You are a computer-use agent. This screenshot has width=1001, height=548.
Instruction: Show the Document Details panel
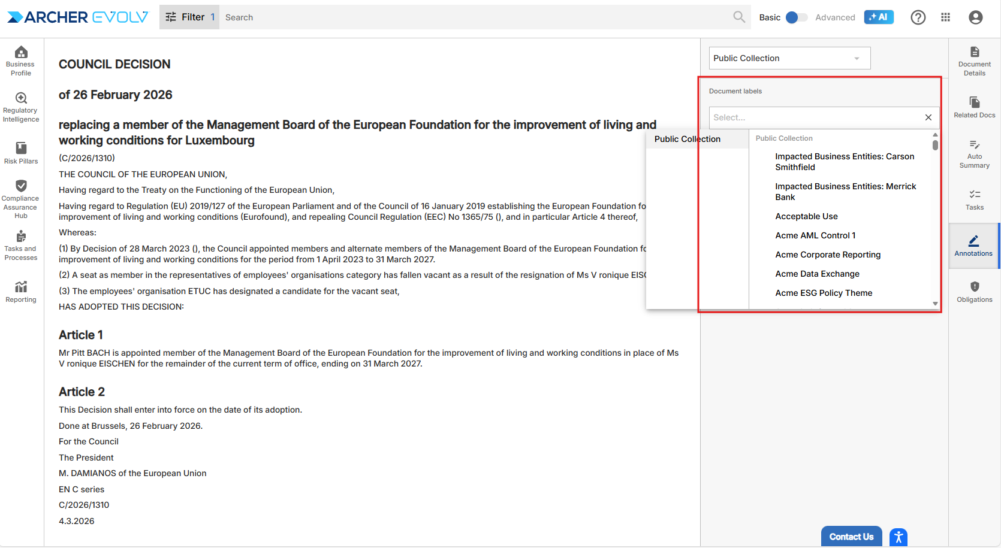[974, 60]
